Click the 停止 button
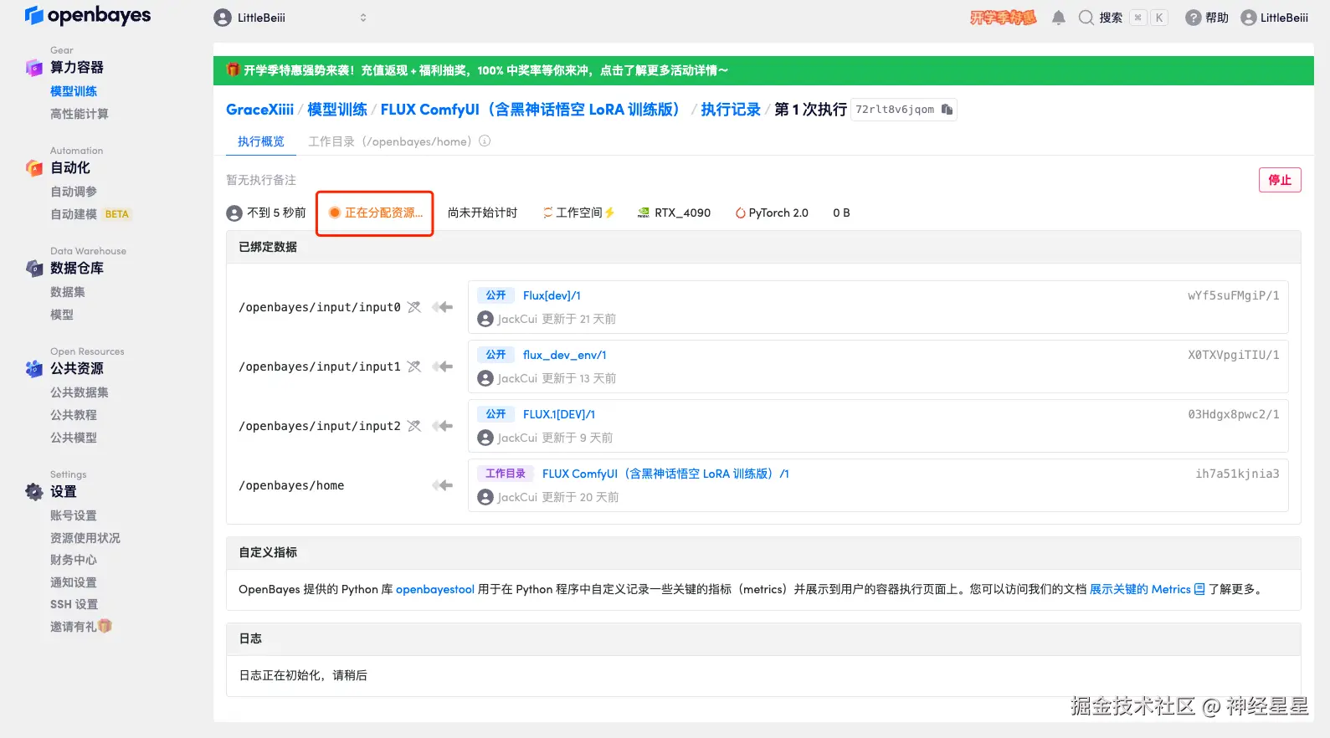Screen dimensions: 1330x738 coord(1280,180)
